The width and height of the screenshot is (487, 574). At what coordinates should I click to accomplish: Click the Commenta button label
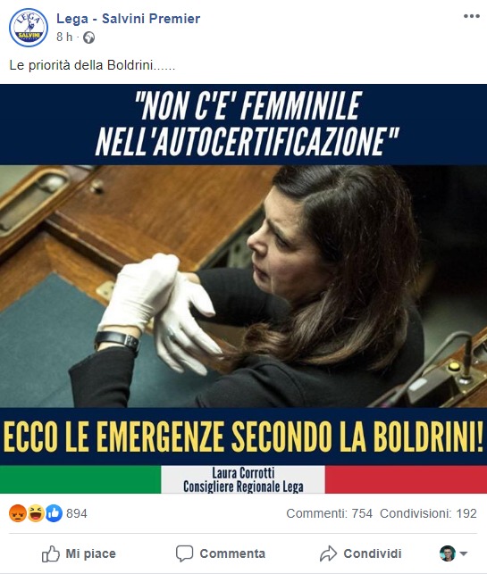click(232, 553)
